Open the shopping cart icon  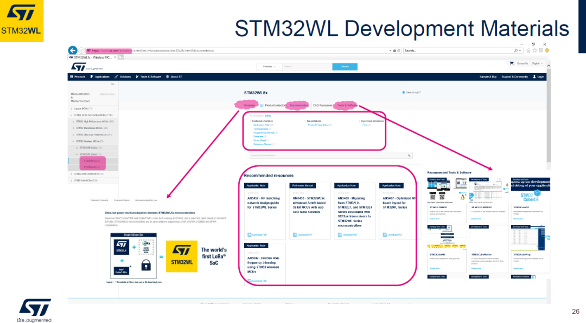click(512, 63)
